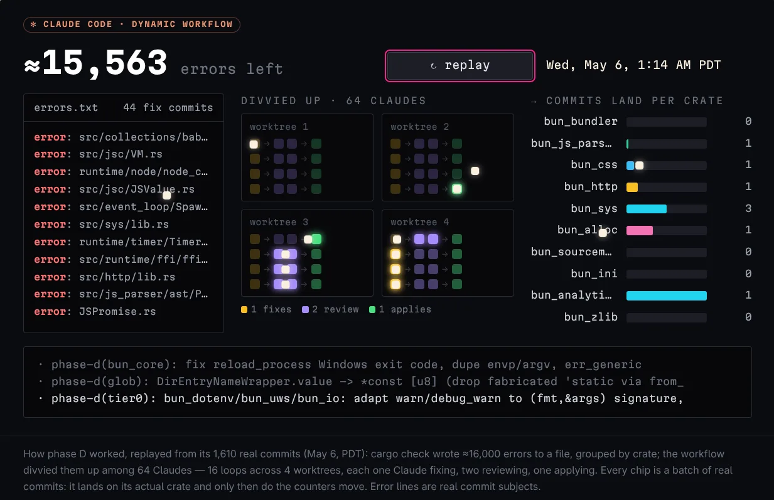Click the How phase D worked description paragraph
This screenshot has width=774, height=500.
378,470
